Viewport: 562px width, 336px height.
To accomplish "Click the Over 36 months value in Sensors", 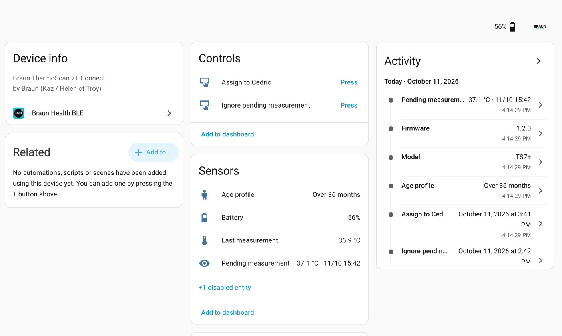I will pyautogui.click(x=336, y=195).
